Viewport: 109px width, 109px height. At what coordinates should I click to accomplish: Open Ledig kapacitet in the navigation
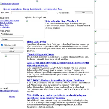pyautogui.click(x=36, y=9)
